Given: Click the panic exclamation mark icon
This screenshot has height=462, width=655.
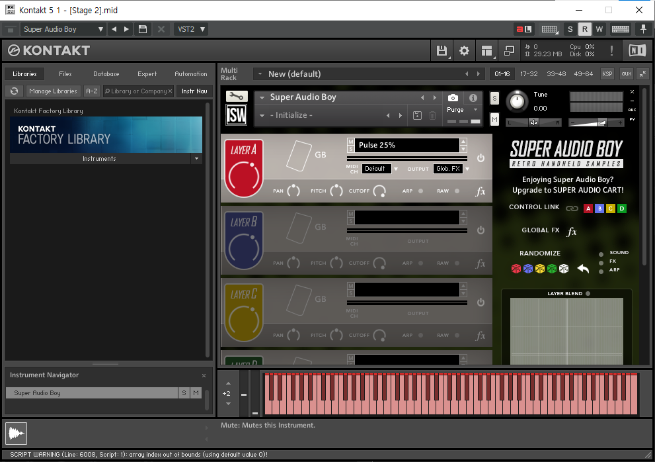Looking at the screenshot, I should tap(611, 51).
